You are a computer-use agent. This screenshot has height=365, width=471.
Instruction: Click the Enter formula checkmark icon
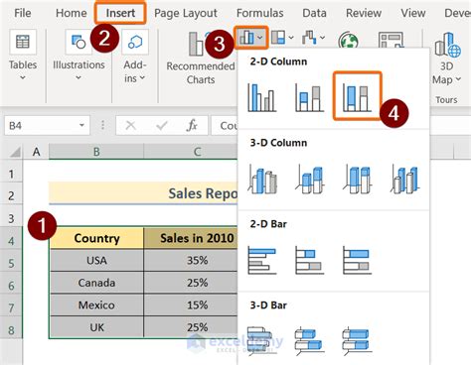(x=162, y=126)
